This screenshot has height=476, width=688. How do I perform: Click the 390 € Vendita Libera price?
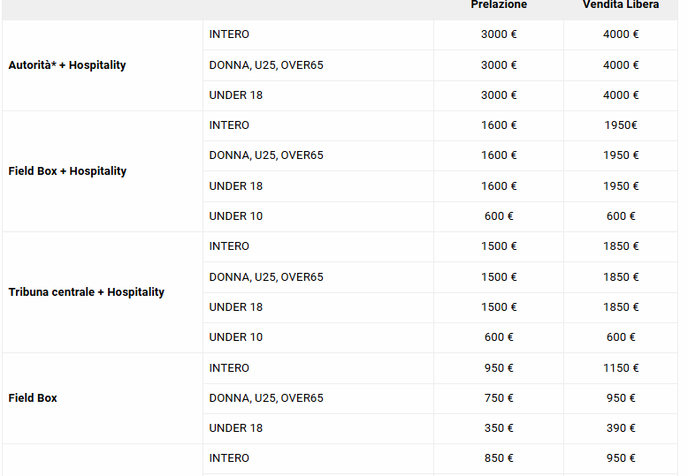click(621, 428)
